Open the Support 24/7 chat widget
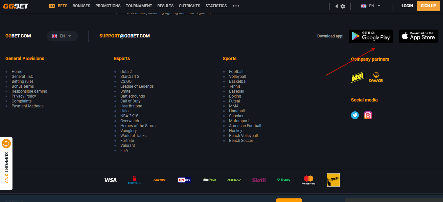The height and width of the screenshot is (202, 443). click(x=6, y=164)
